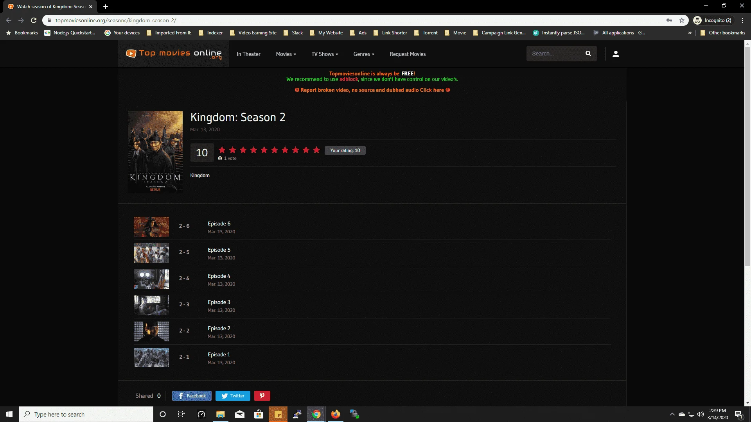Click the Kingdom Season 2 poster

(x=155, y=152)
